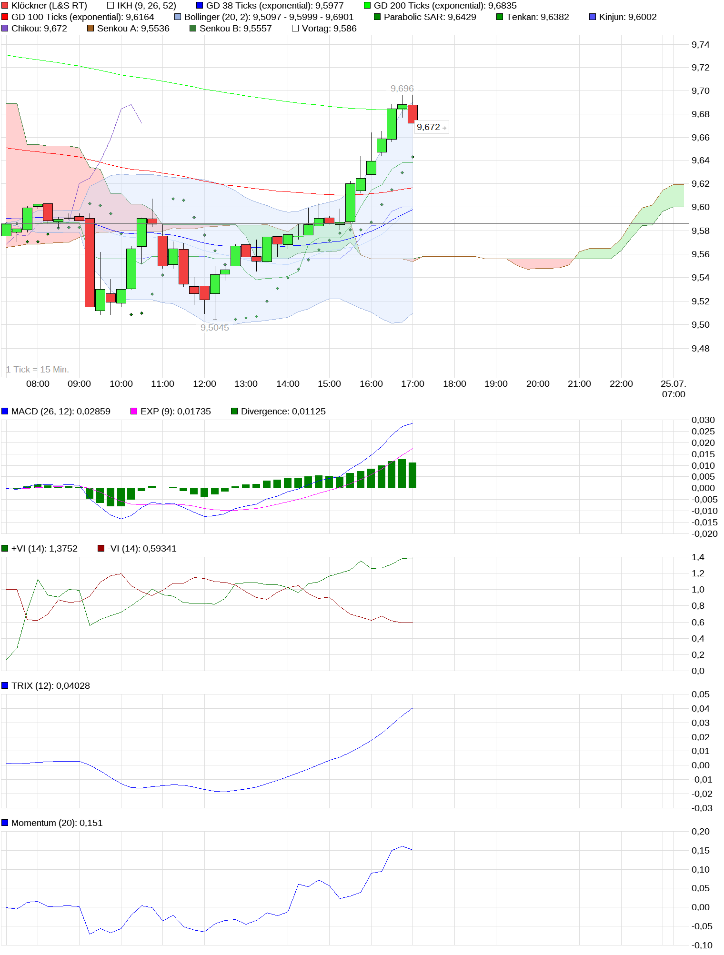Click the red GD 100 Ticks legend swatch
This screenshot has width=724, height=955.
click(5, 17)
